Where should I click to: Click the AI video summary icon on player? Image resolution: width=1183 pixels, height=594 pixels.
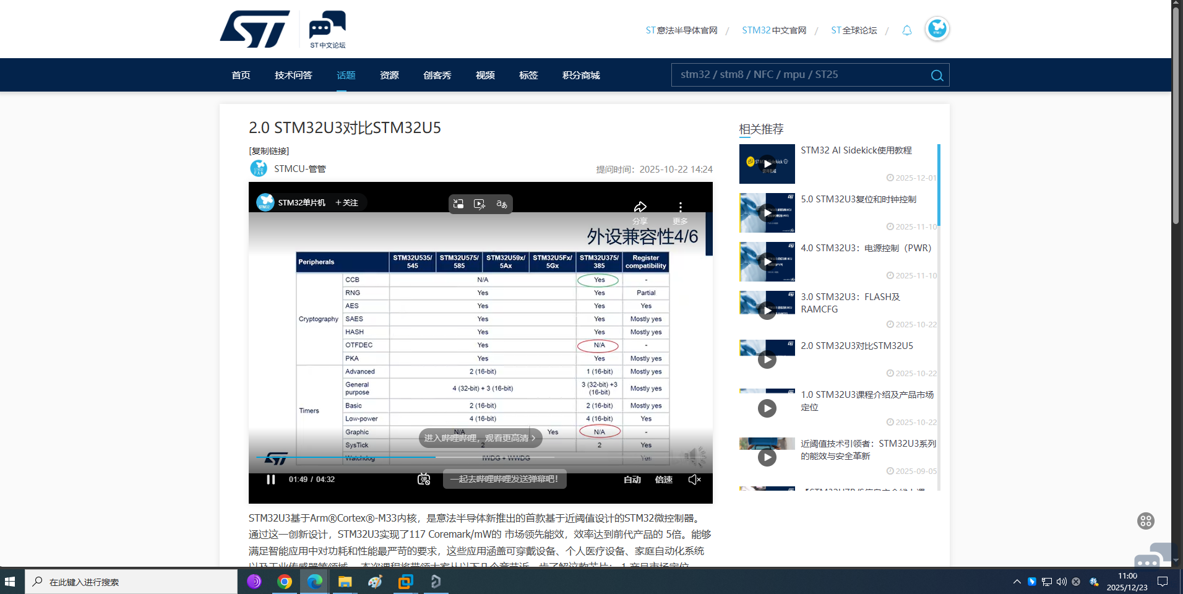480,204
